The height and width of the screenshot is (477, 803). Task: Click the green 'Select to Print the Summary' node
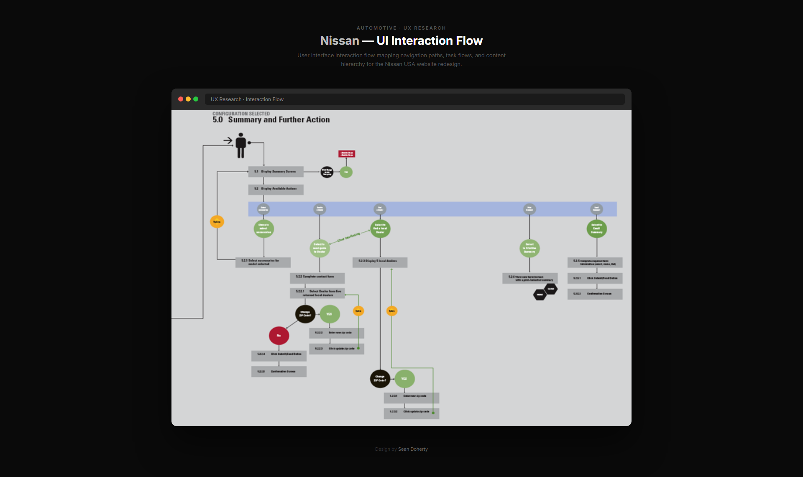pos(529,248)
